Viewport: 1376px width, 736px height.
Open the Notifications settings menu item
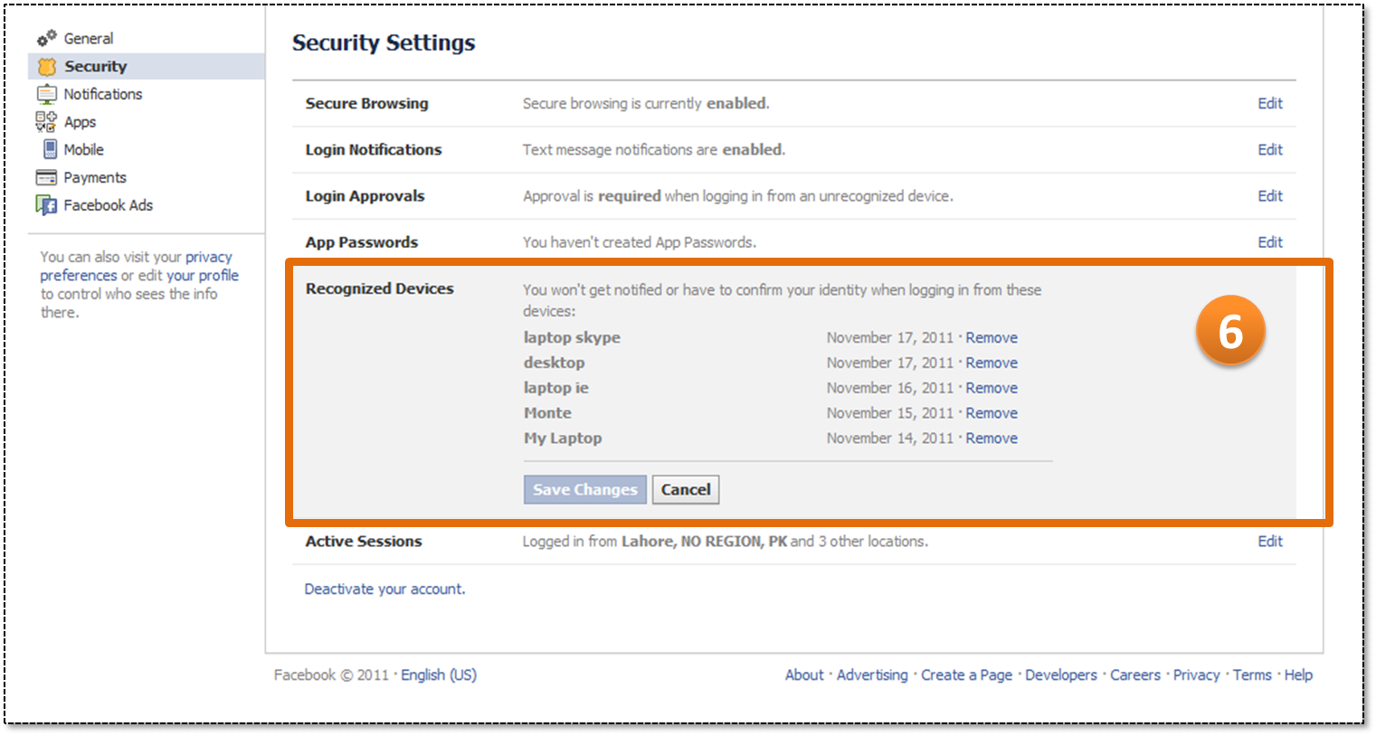pos(103,94)
